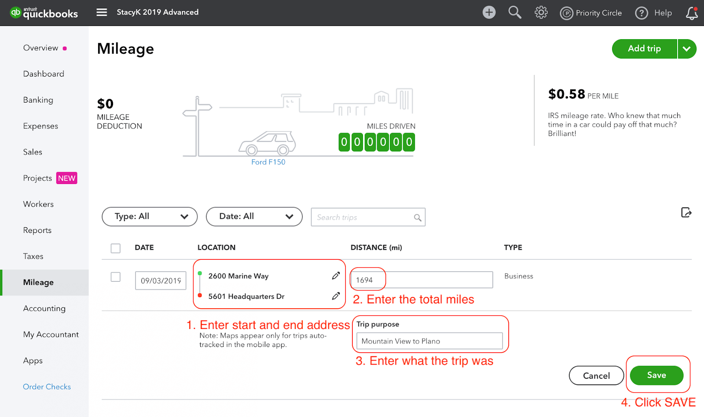Click the 2600 Marine Way address text
The image size is (704, 417).
coord(238,276)
